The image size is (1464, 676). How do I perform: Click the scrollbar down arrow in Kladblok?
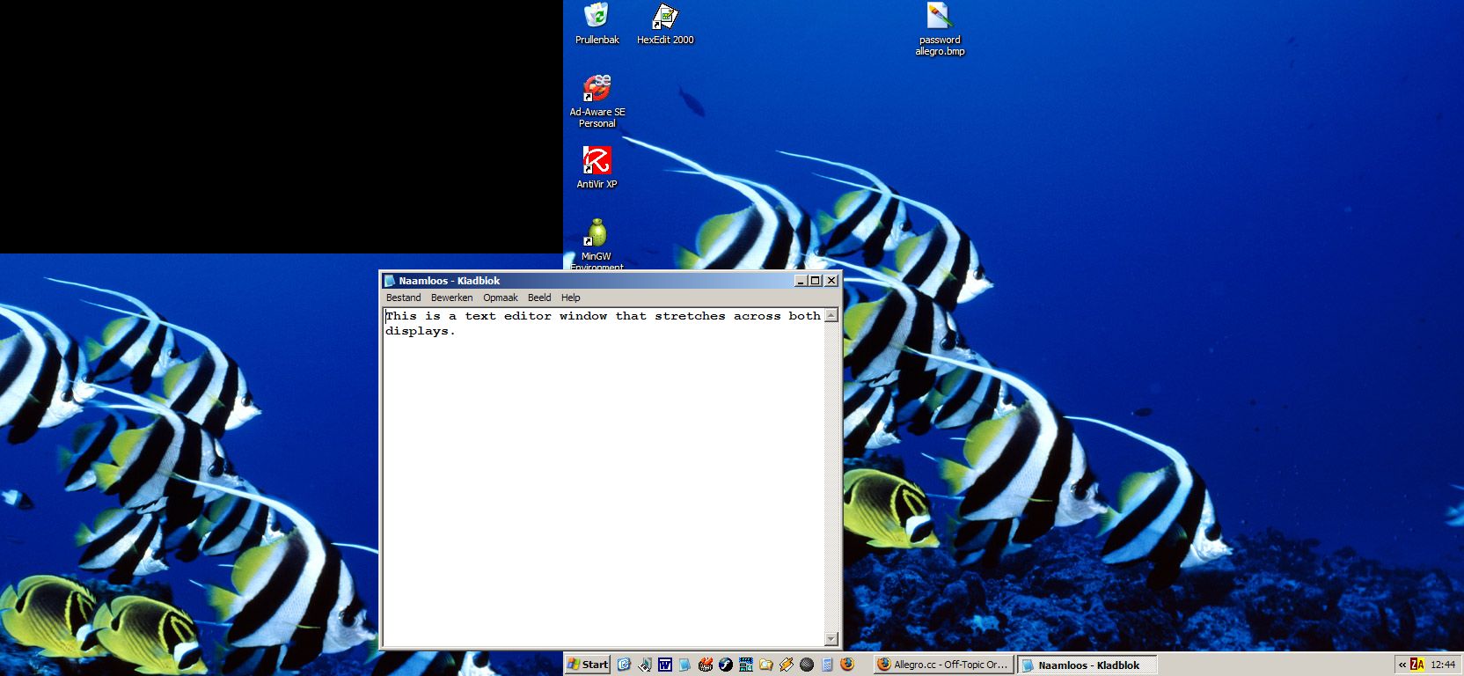(831, 638)
